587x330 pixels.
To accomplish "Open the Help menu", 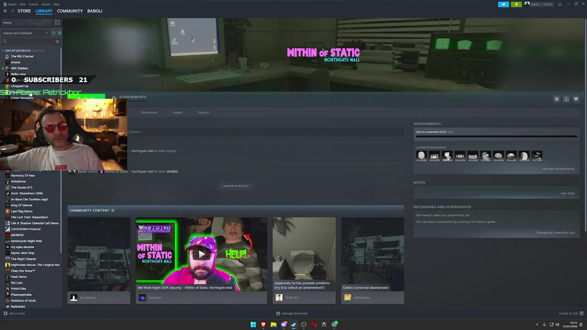I will (x=56, y=4).
